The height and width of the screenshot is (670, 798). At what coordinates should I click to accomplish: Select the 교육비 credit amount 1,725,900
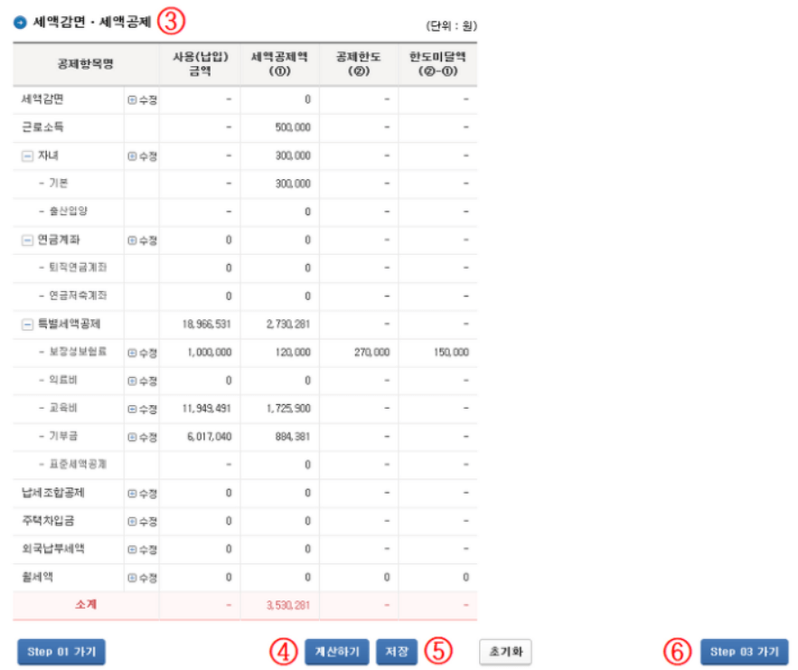coord(288,409)
